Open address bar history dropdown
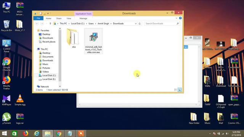 (x=136, y=24)
